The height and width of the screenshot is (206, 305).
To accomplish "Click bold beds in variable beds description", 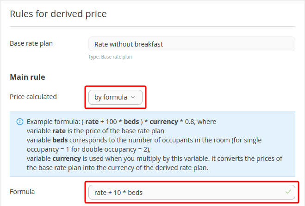I will (x=60, y=140).
